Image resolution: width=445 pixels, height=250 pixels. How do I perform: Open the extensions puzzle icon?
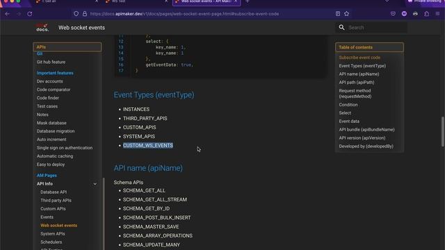pos(426,14)
